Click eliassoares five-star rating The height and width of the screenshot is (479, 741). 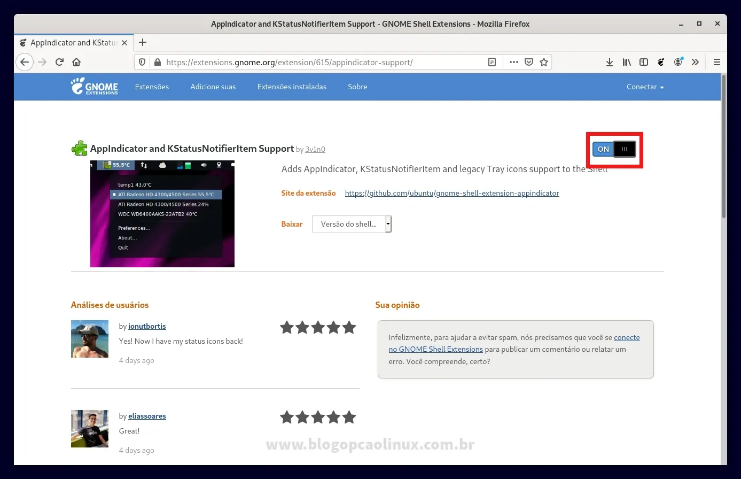pyautogui.click(x=318, y=417)
